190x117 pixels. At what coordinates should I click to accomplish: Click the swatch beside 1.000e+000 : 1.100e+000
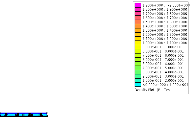click(x=138, y=43)
